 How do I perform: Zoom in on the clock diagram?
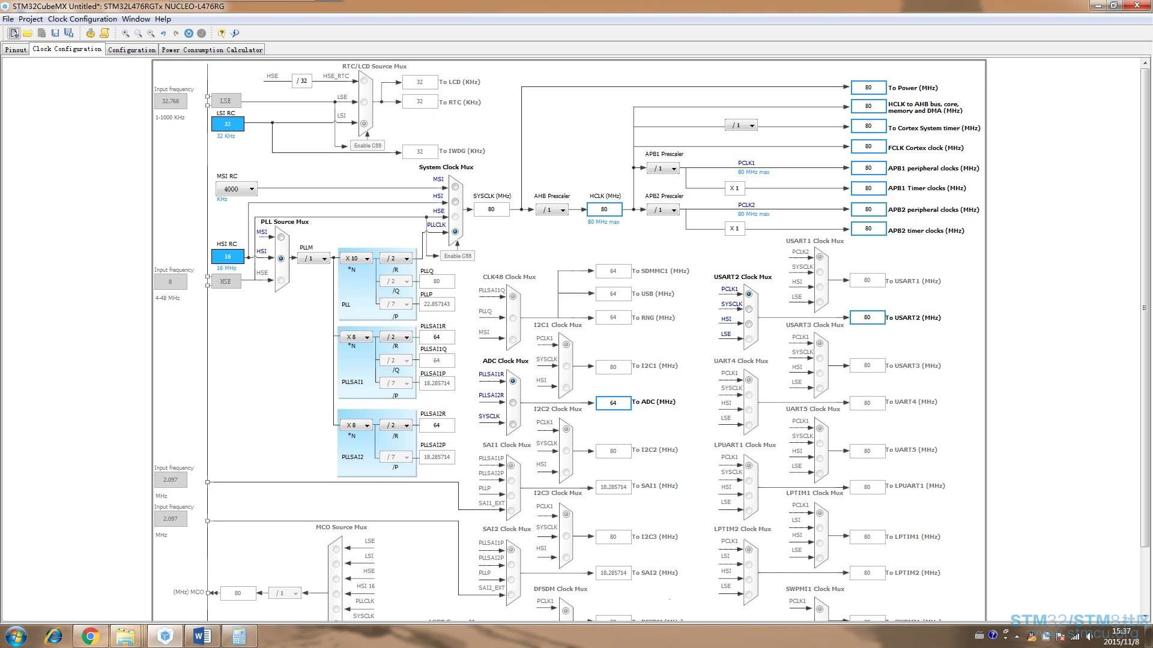click(x=126, y=34)
